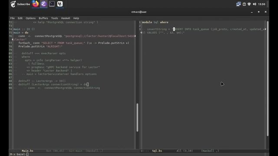Open the clock showing 13:30
Image resolution: width=278 pixels, height=156 pixels.
[261, 4]
